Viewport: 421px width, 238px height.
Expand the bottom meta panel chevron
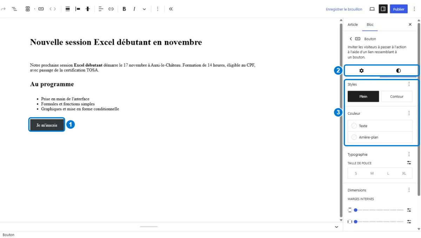(336, 227)
